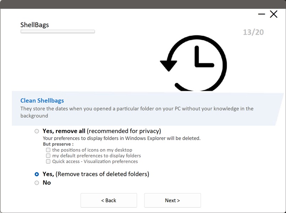Select the "Yes, remove all" radio option

click(37, 131)
